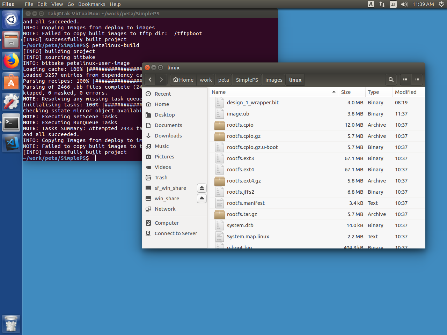447x335 pixels.
Task: Open the clock menu showing 11:39 AM
Action: (424, 4)
